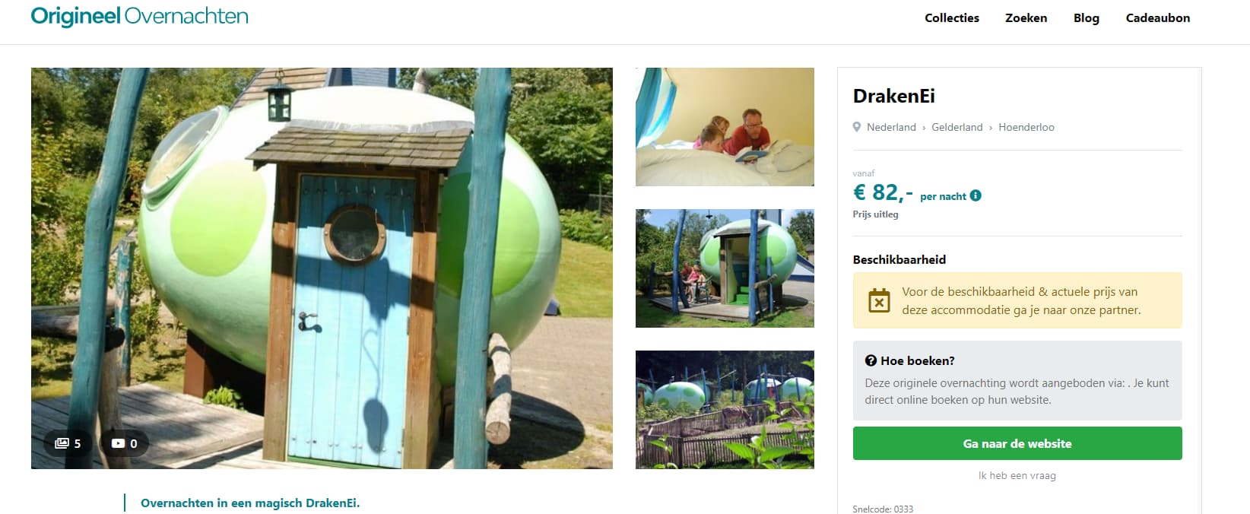This screenshot has height=514, width=1250.
Task: Open the thumbnail of multiple dragon eggs
Action: [725, 410]
